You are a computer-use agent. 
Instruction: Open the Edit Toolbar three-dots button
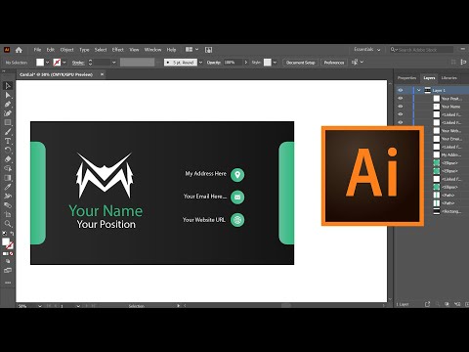(x=8, y=283)
